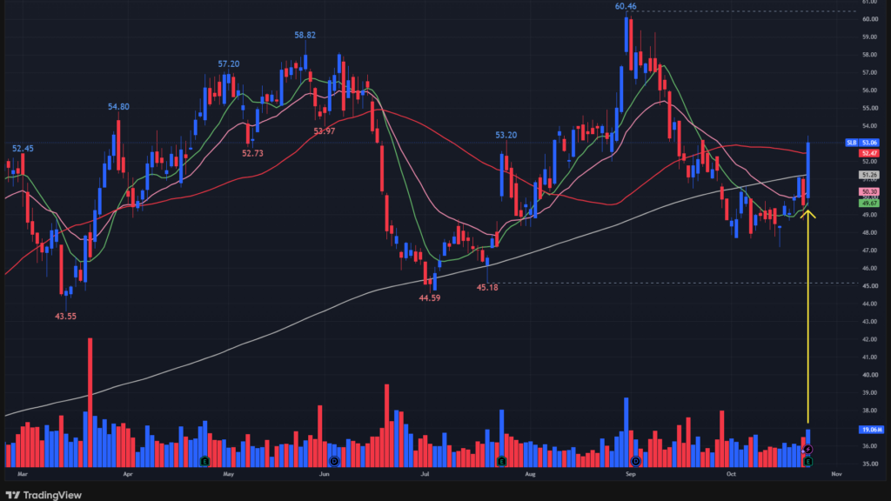The height and width of the screenshot is (501, 891).
Task: Click the 53.20 peak price label
Action: [x=506, y=135]
